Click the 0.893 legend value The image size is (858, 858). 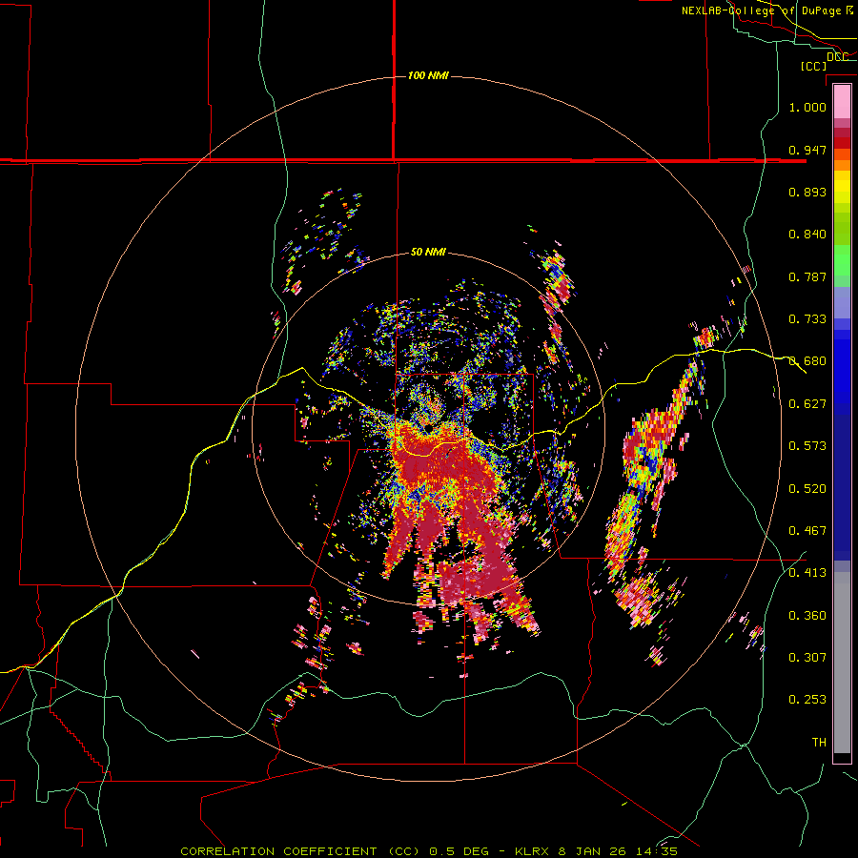(x=807, y=192)
